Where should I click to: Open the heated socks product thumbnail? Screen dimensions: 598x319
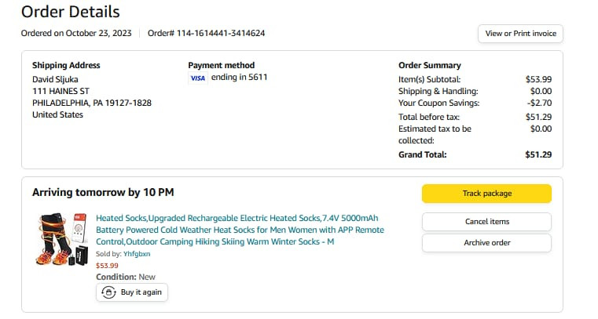tap(61, 238)
